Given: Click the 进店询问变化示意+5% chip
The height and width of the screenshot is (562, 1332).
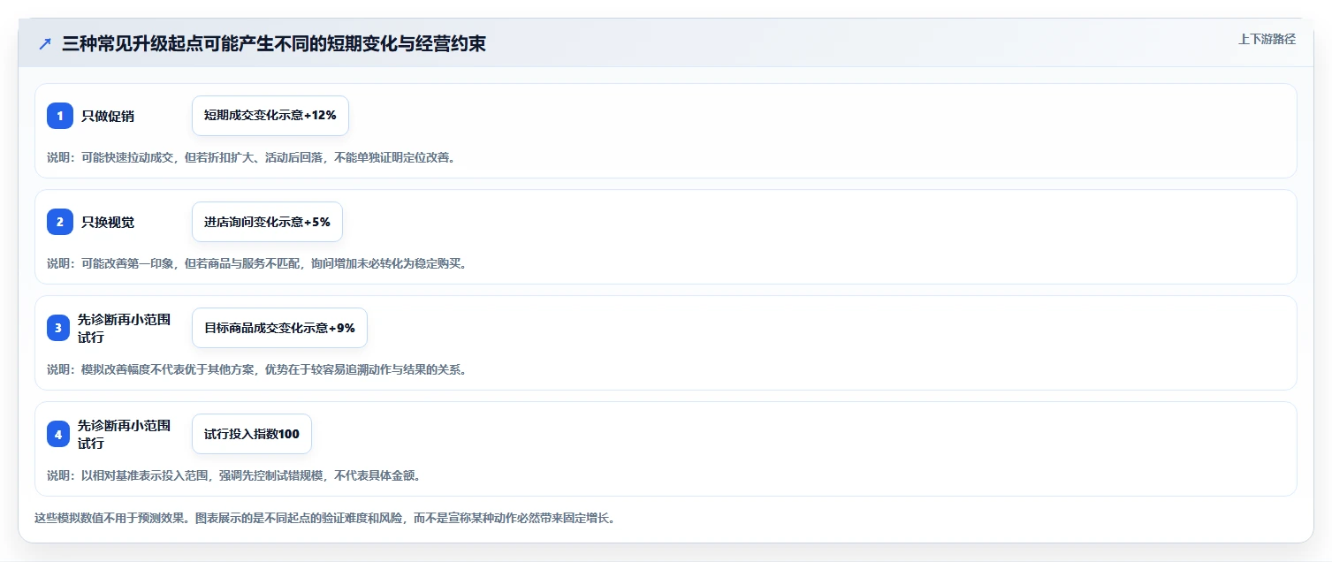Looking at the screenshot, I should tap(267, 222).
